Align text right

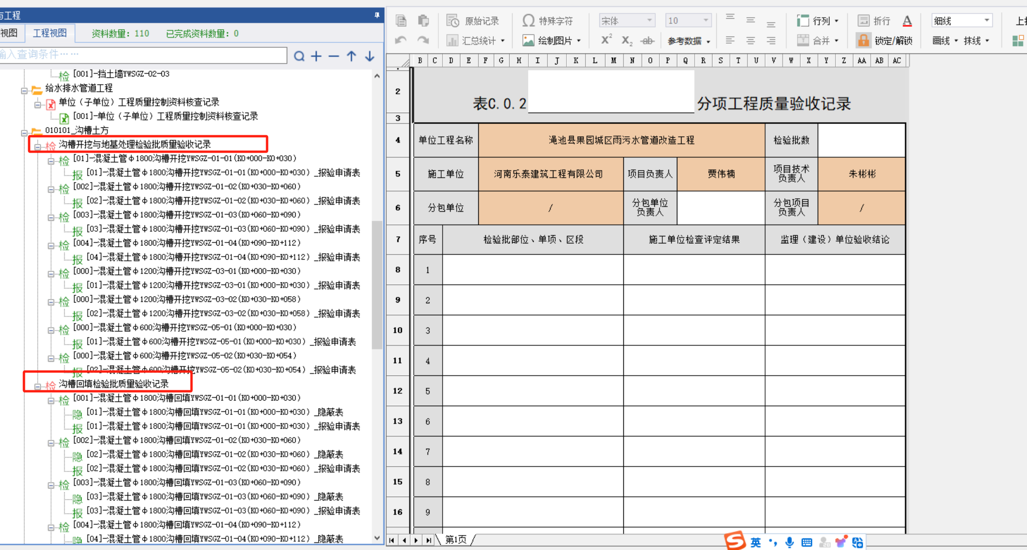click(771, 41)
